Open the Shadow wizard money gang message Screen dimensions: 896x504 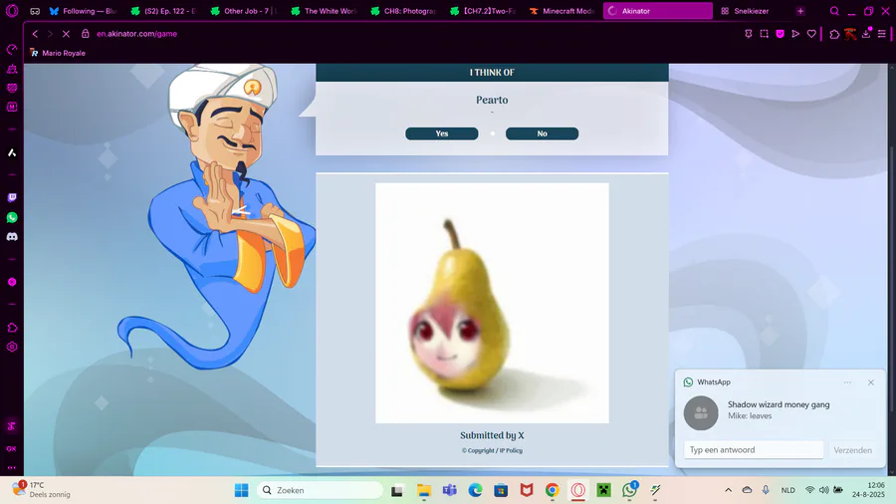pos(780,410)
